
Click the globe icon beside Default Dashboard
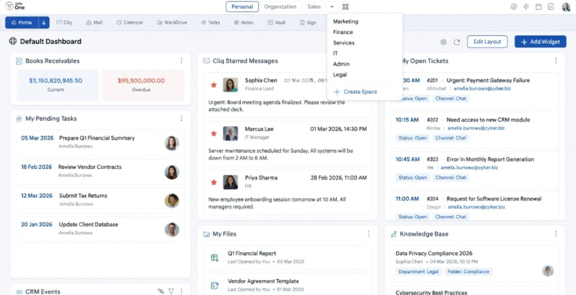pos(13,41)
